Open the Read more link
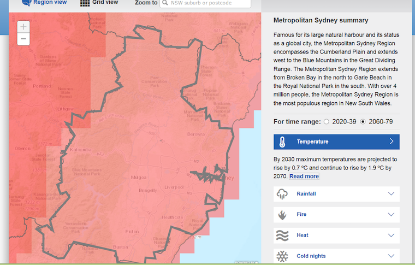This screenshot has width=415, height=265. point(304,176)
